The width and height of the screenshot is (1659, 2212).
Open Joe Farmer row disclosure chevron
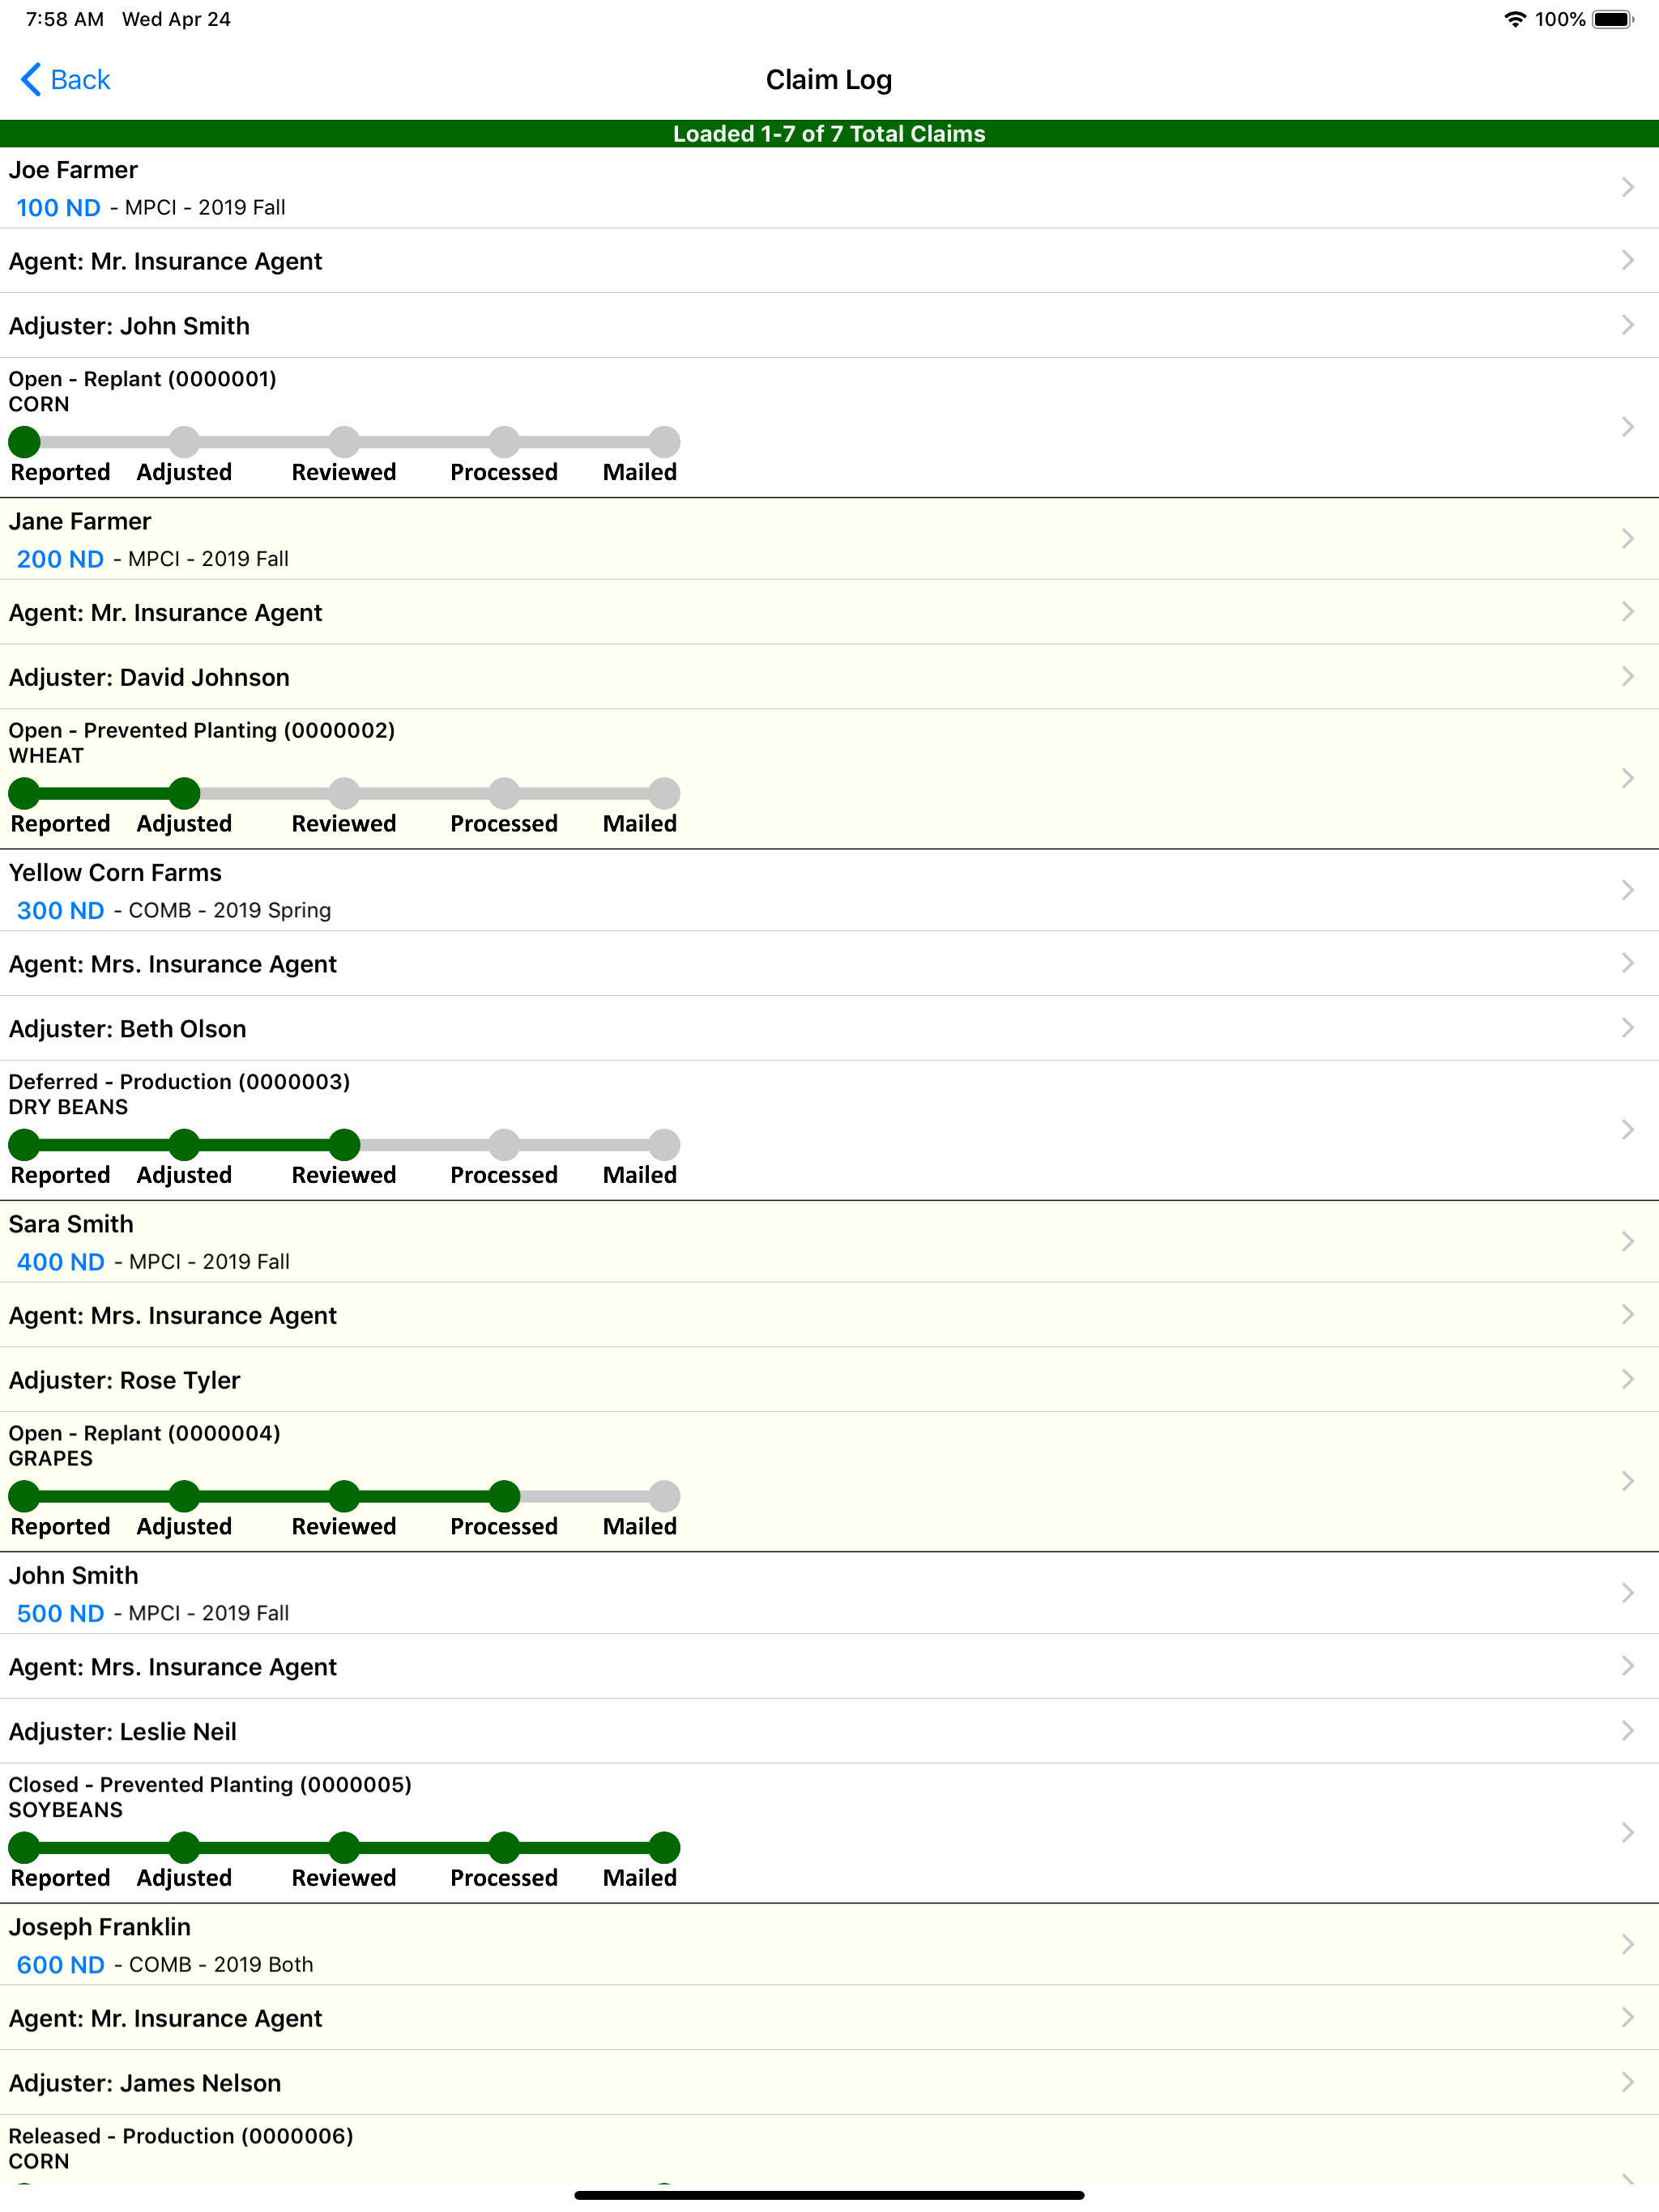coord(1627,187)
